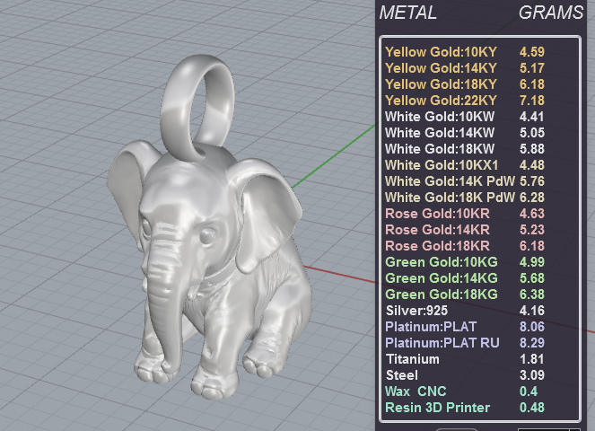Click the 5.17 grams value

[532, 68]
